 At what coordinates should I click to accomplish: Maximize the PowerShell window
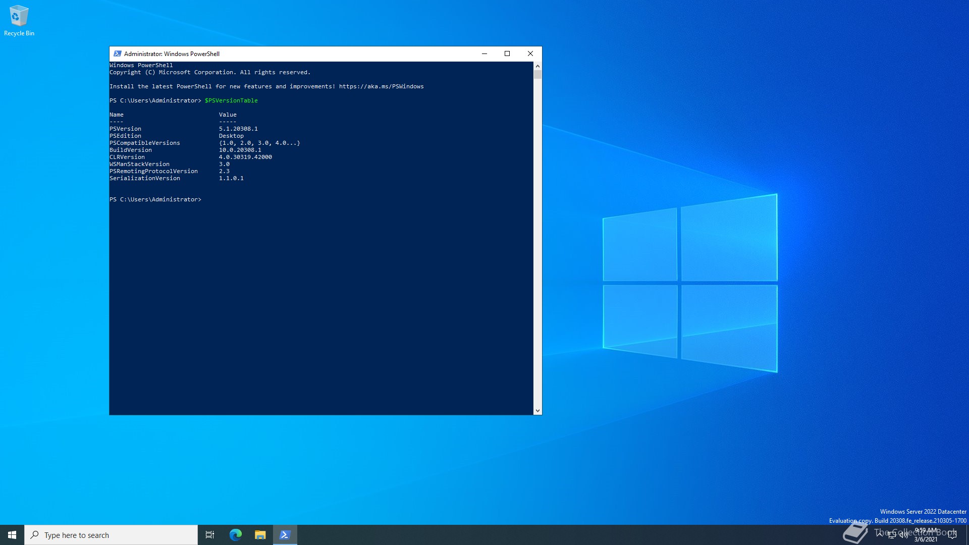507,53
